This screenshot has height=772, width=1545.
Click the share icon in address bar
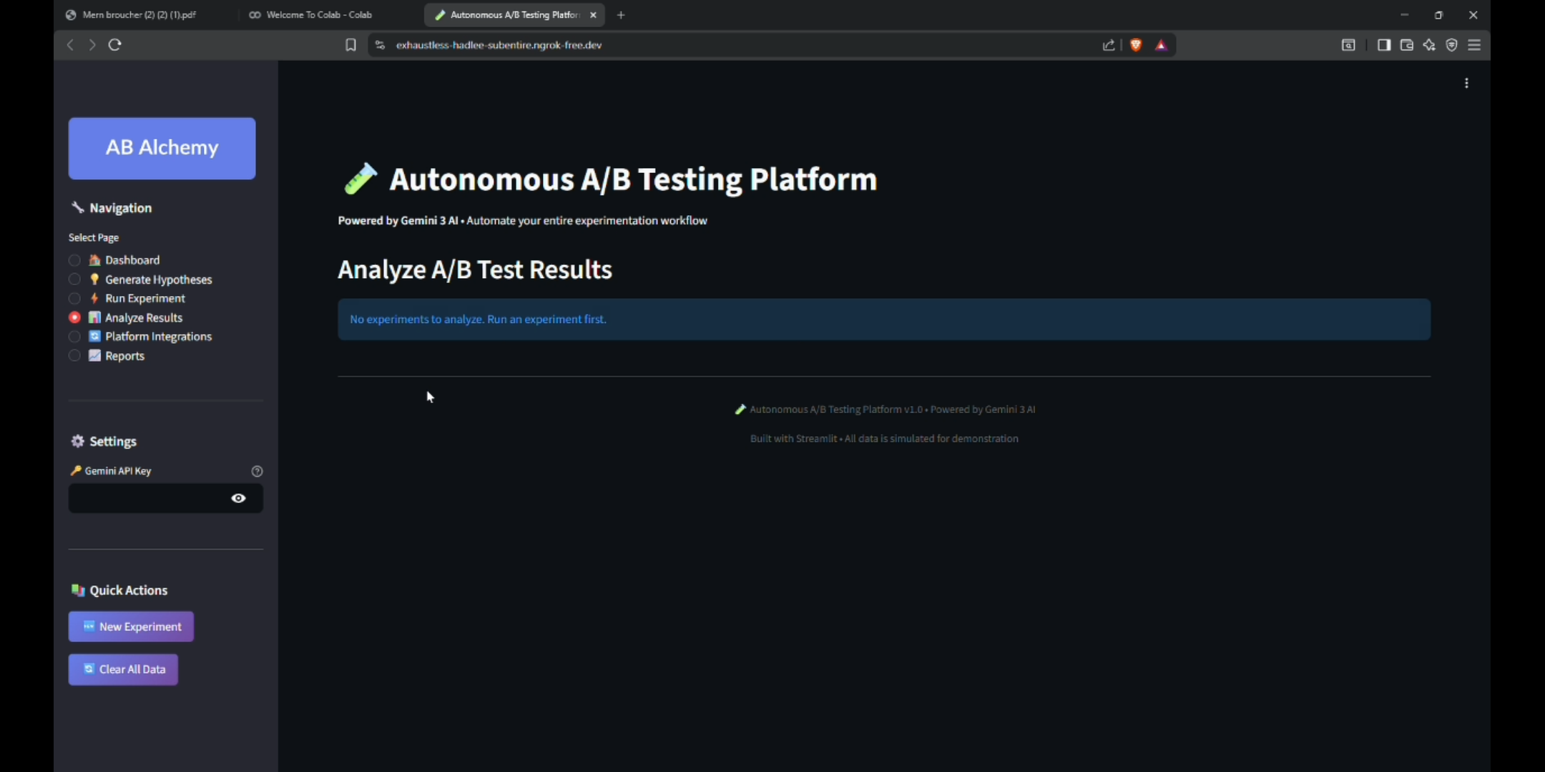pos(1109,45)
